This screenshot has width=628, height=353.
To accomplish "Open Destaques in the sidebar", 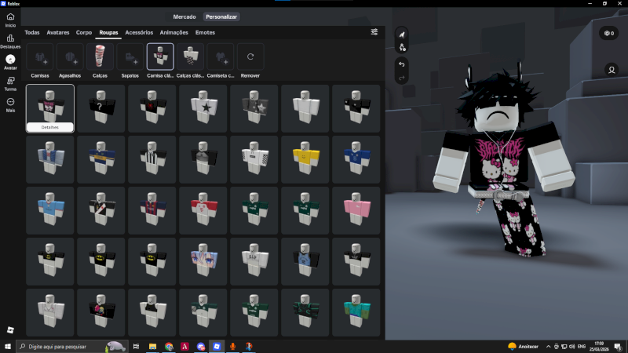I will tap(10, 42).
